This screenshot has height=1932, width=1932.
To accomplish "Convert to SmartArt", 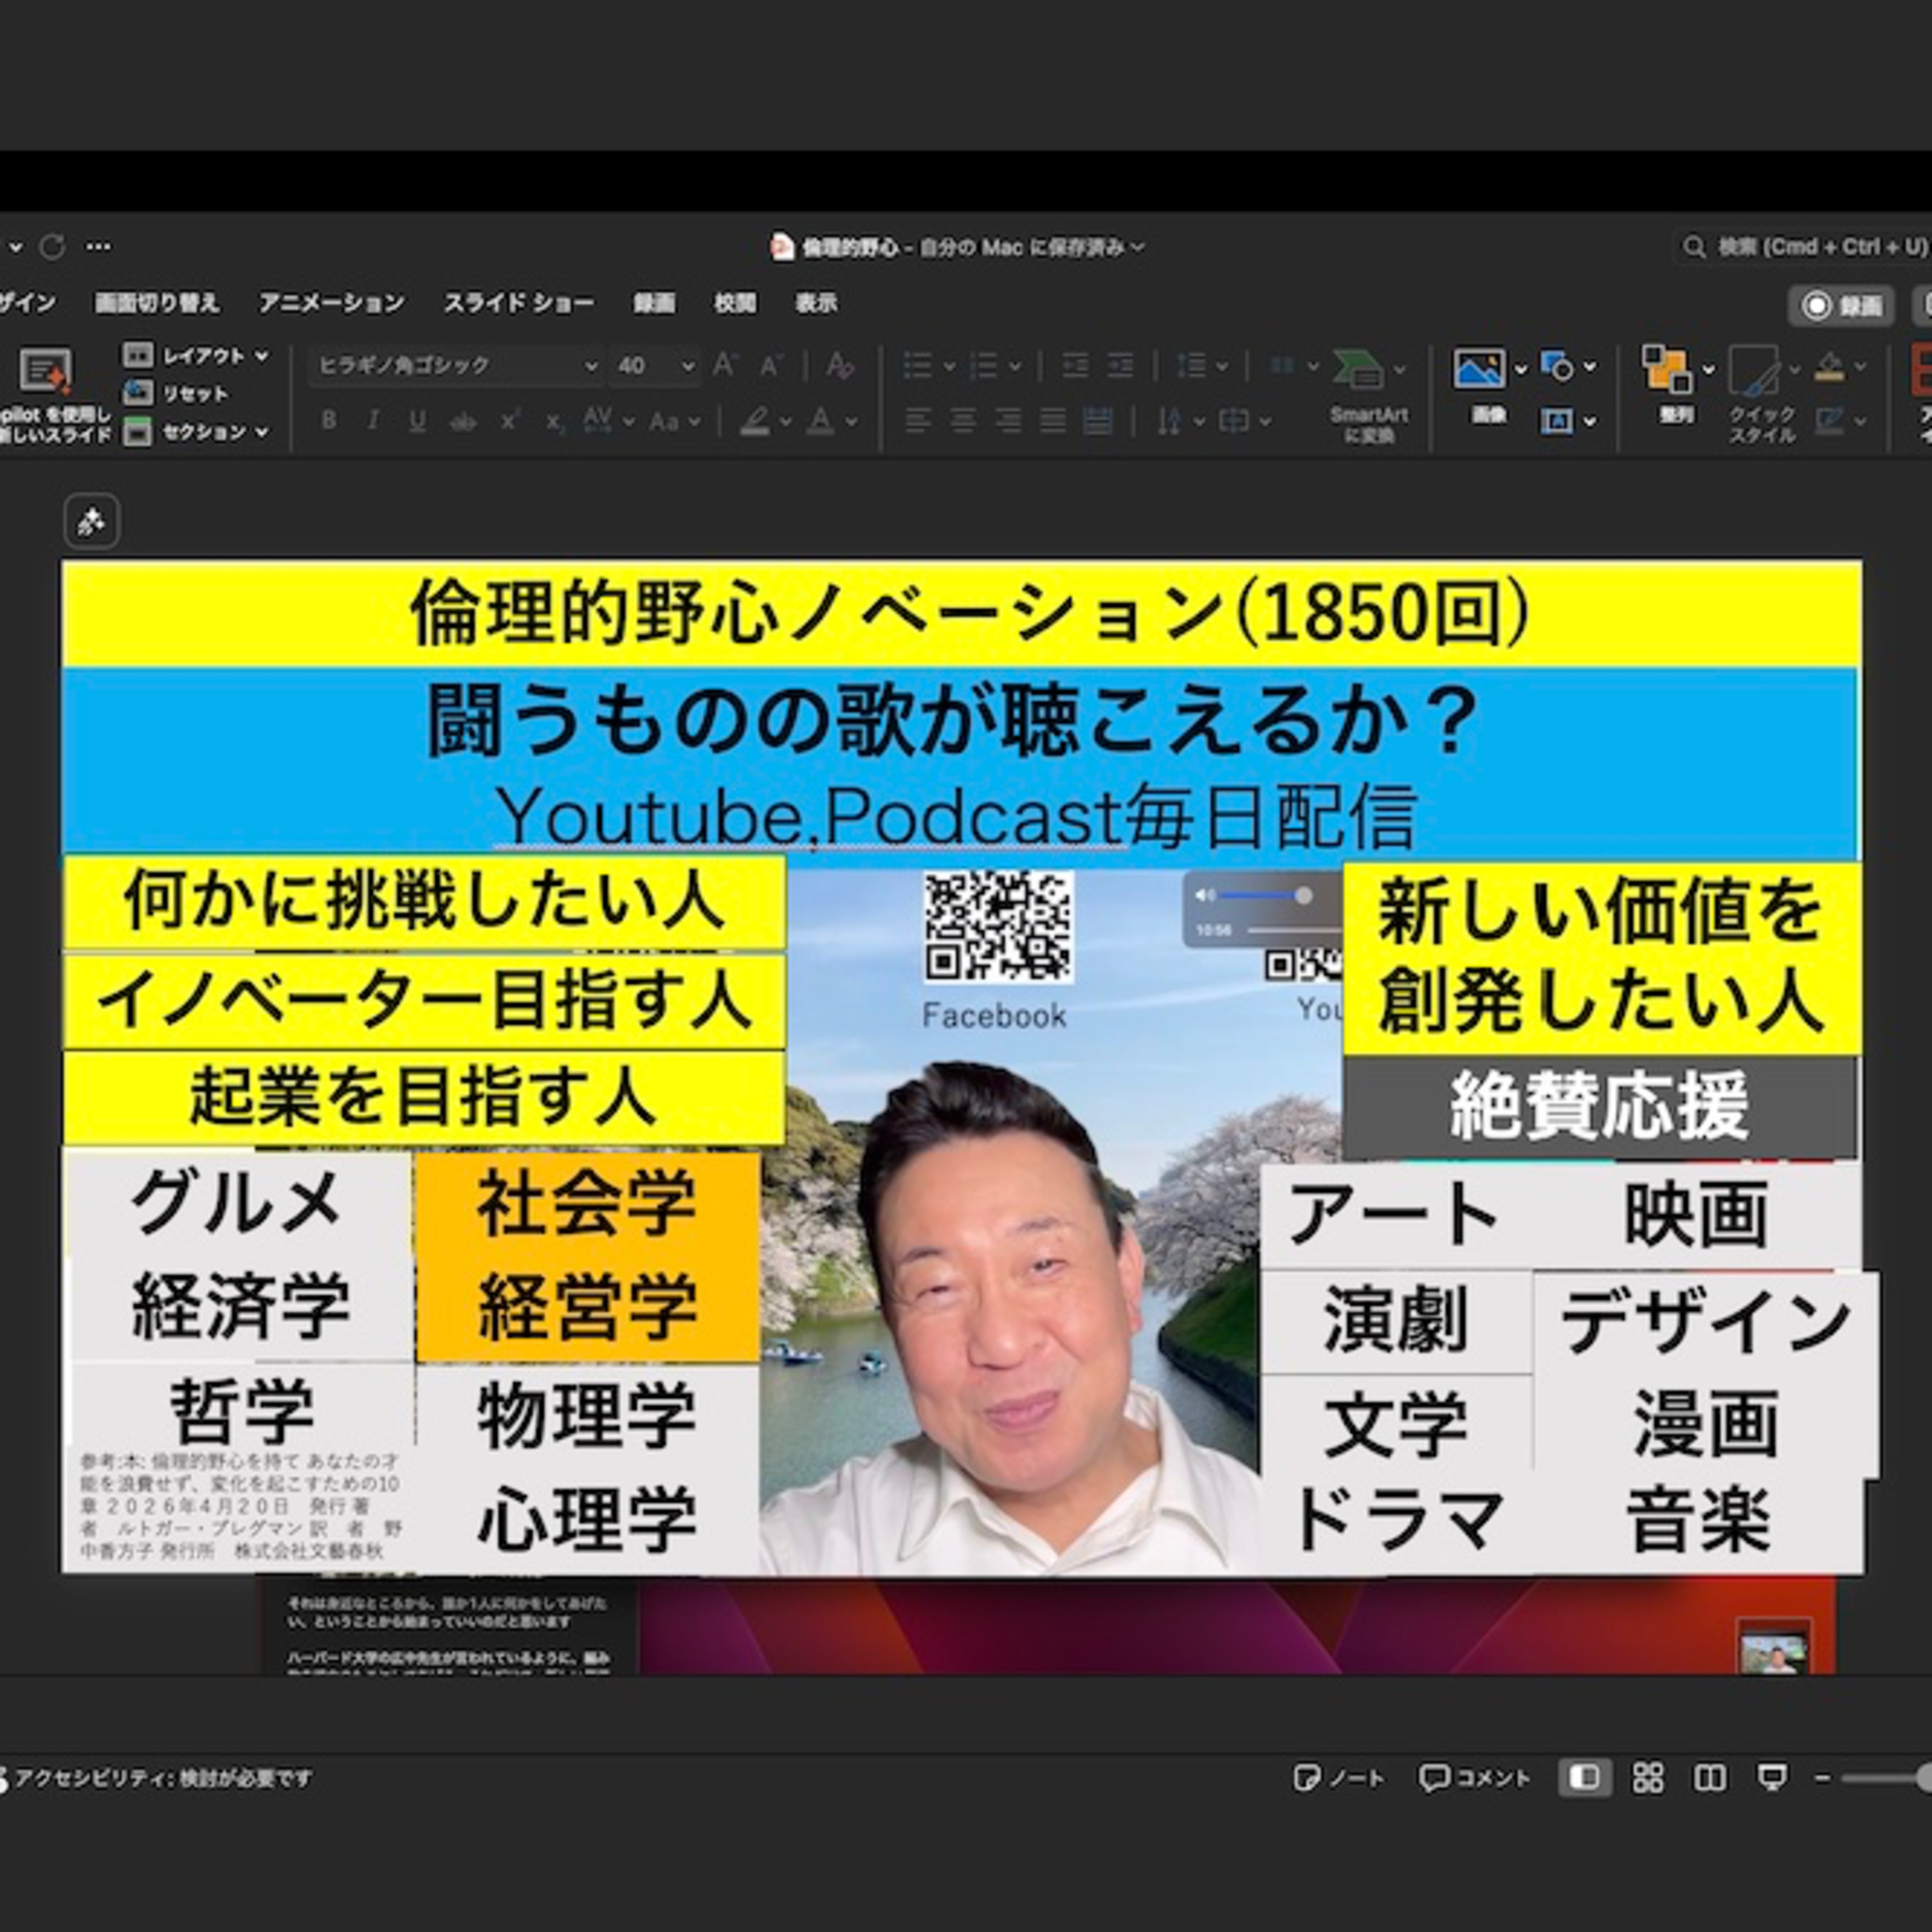I will click(x=1368, y=396).
